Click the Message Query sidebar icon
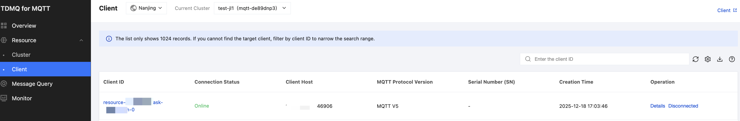 tap(4, 84)
